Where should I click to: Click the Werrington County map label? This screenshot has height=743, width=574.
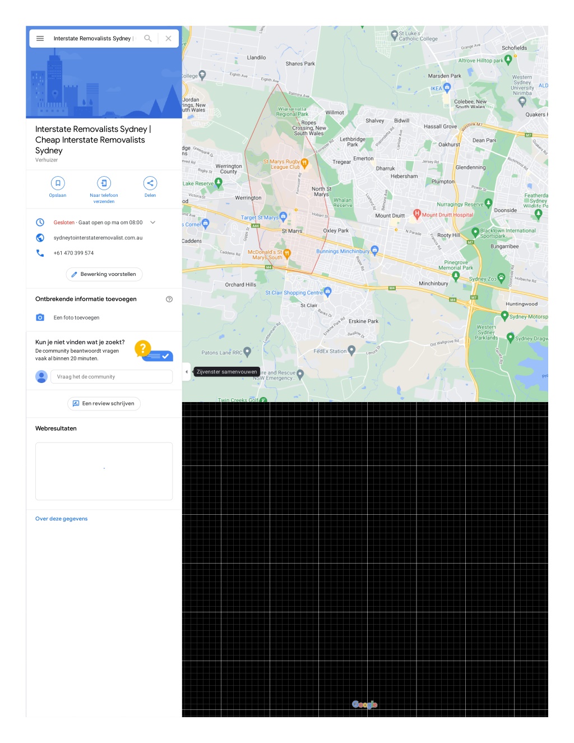click(229, 169)
